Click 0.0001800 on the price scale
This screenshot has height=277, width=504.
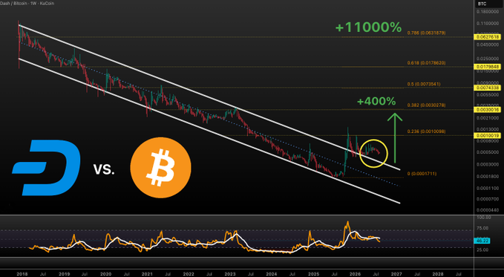[x=488, y=176]
